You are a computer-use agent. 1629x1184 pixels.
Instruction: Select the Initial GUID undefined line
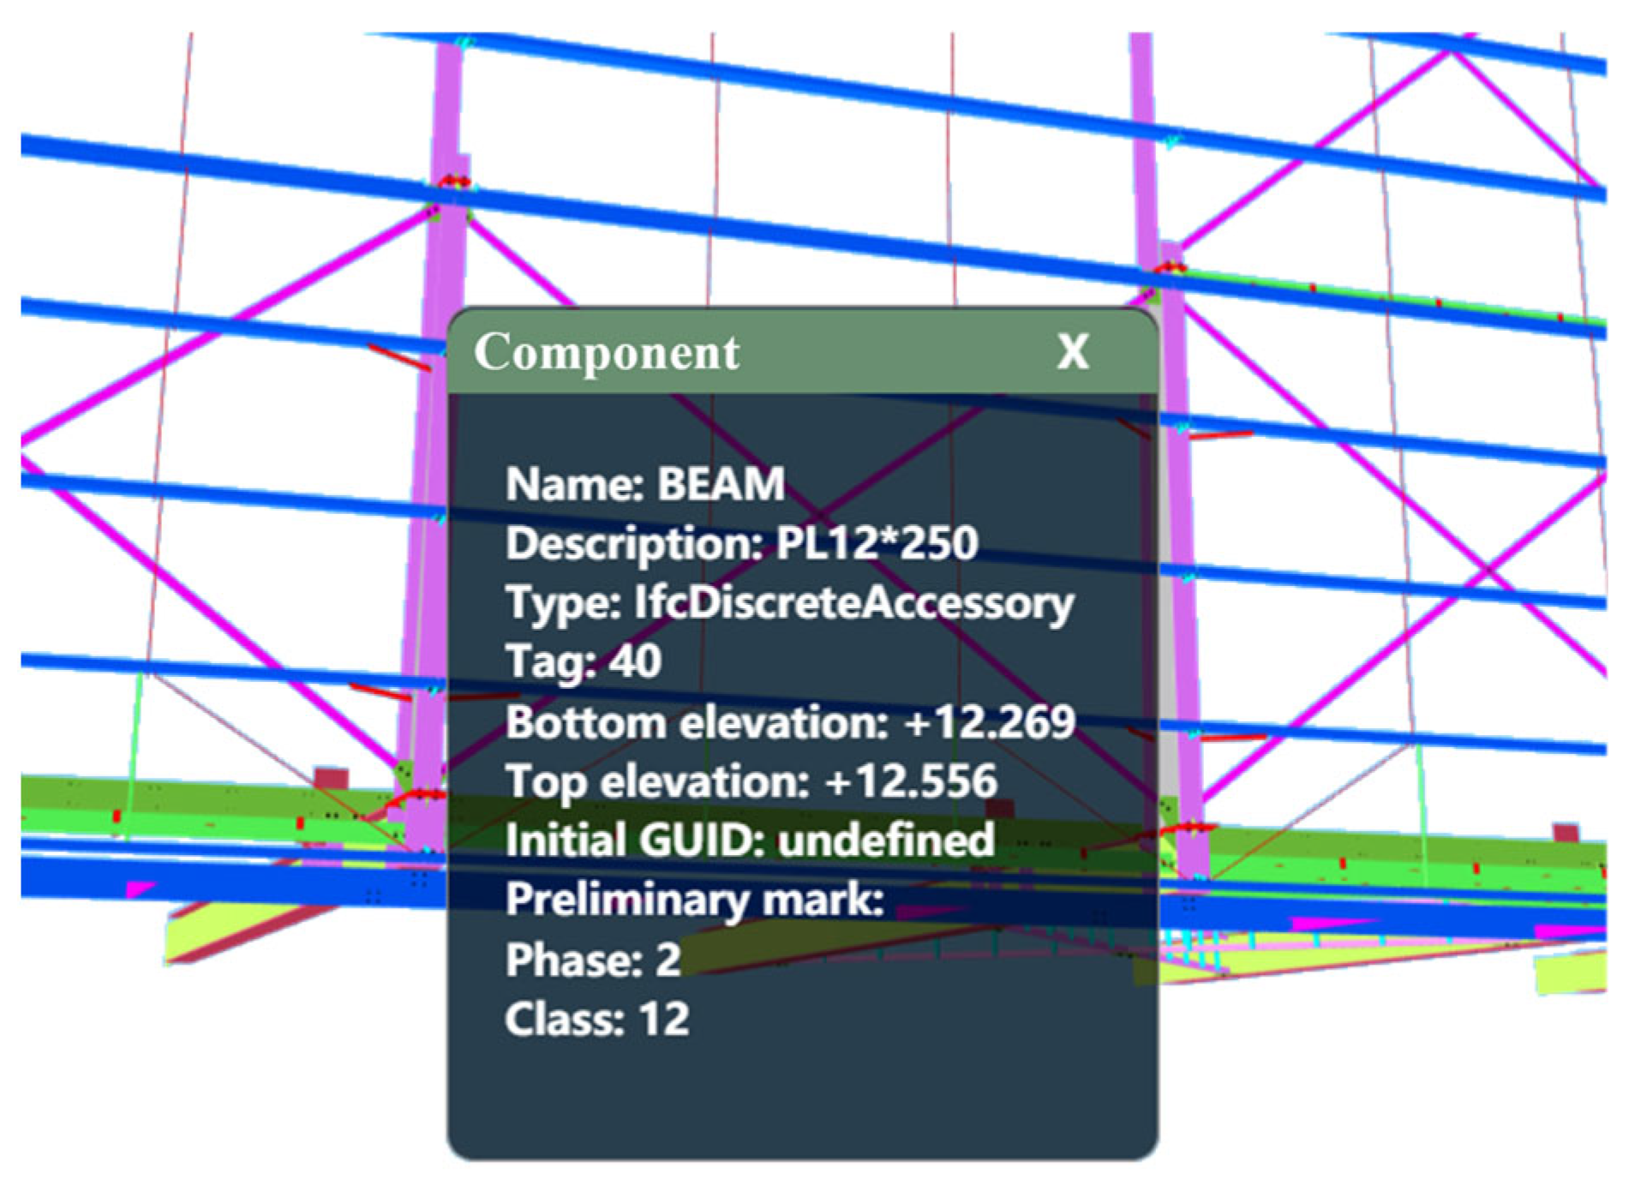pos(750,840)
